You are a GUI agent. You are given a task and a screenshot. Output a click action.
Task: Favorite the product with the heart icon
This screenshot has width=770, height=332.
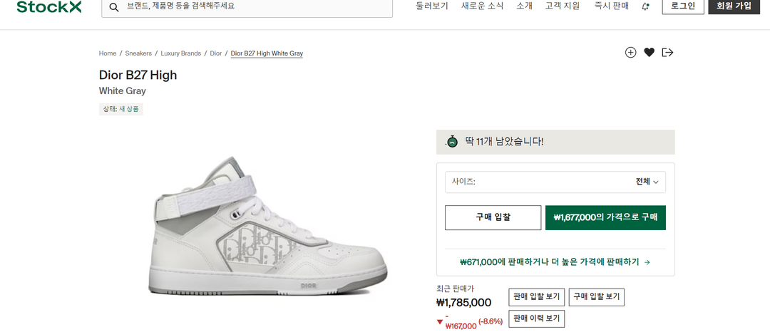(x=649, y=52)
